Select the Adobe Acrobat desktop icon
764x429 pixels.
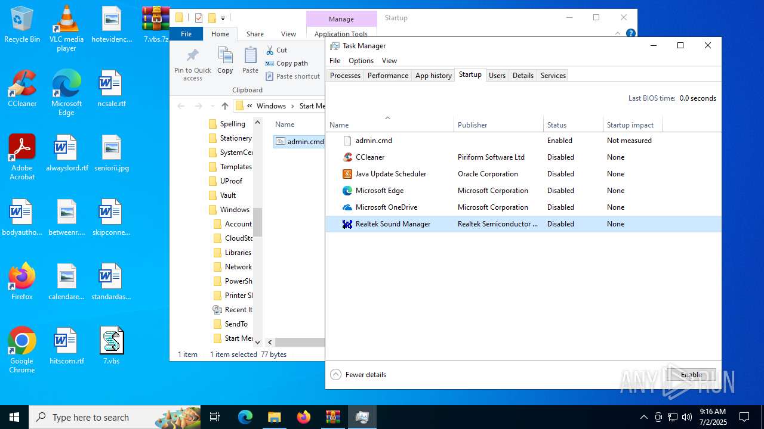[x=22, y=157]
